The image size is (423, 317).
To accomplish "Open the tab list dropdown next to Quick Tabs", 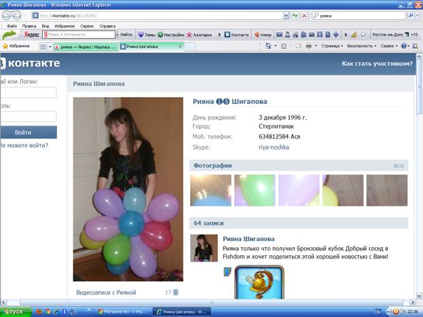I will click(50, 47).
